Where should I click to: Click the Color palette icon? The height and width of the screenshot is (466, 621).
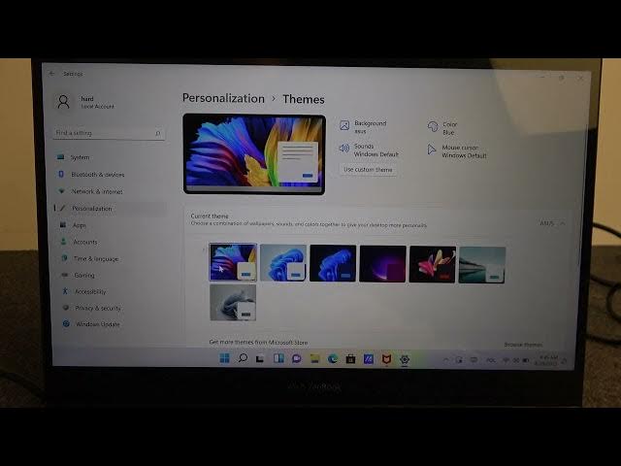pos(433,126)
